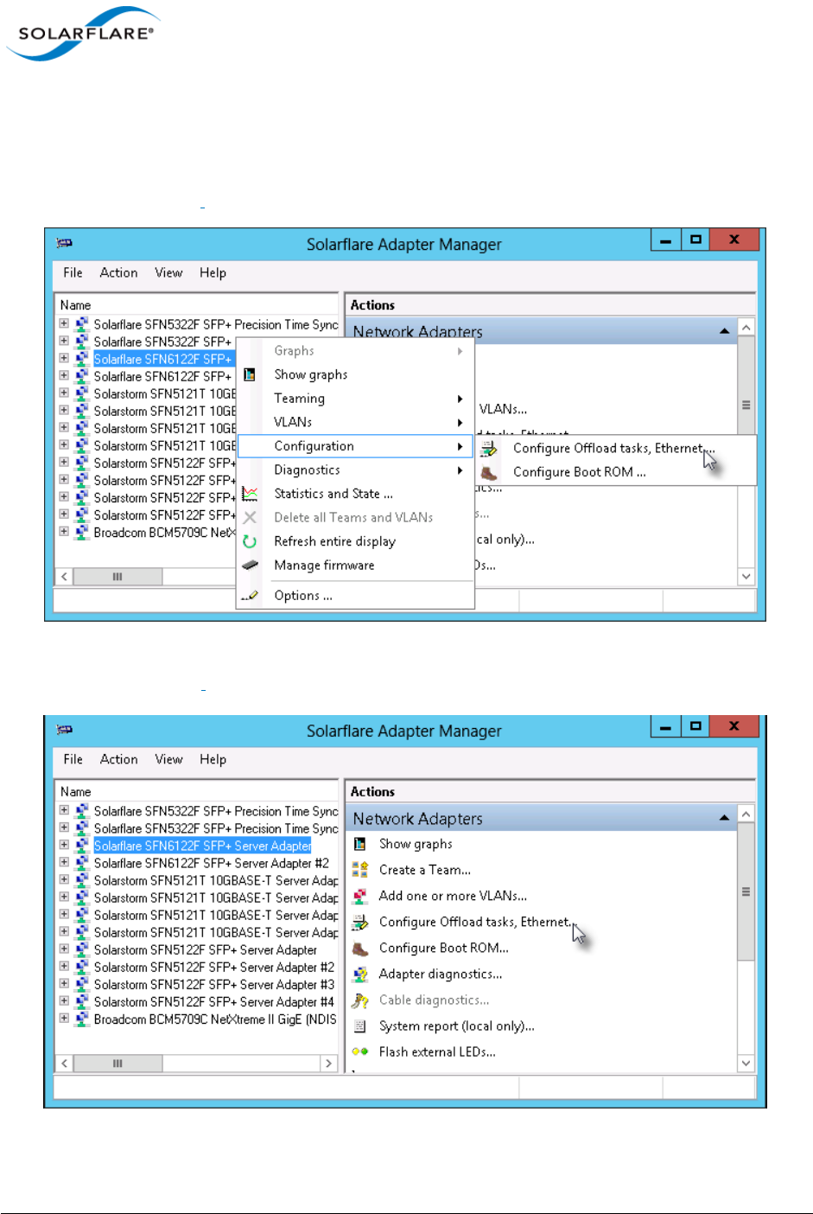Open the View menu in lower window
The width and height of the screenshot is (813, 1214).
(168, 759)
